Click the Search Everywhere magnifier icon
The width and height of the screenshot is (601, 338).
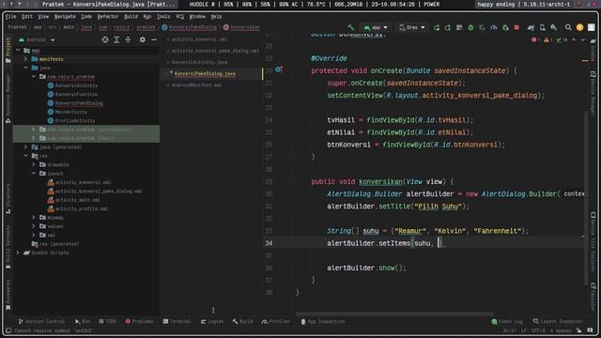tap(568, 27)
